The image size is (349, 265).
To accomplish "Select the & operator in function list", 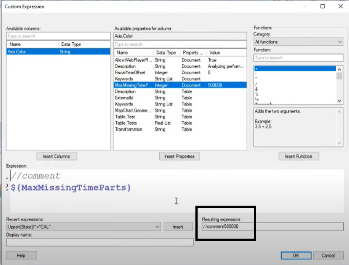I will [257, 88].
